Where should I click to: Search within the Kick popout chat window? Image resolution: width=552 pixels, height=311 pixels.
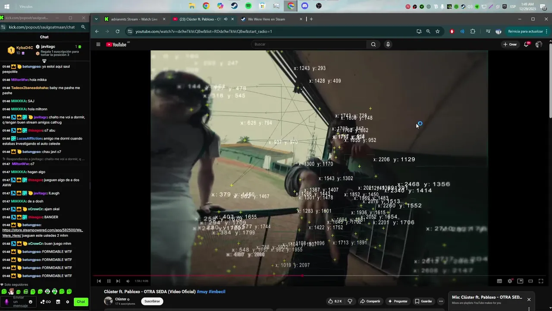(83, 27)
